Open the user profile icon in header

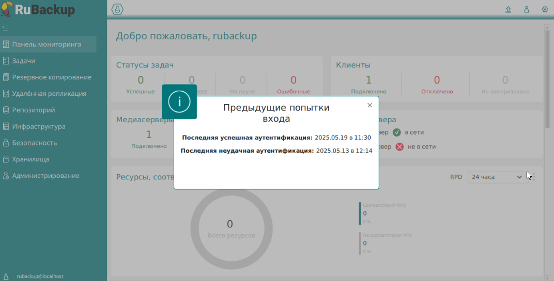coord(527,9)
